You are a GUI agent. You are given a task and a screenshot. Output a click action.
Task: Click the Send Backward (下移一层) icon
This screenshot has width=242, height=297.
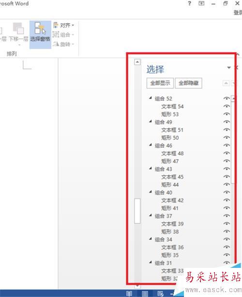coord(18,29)
